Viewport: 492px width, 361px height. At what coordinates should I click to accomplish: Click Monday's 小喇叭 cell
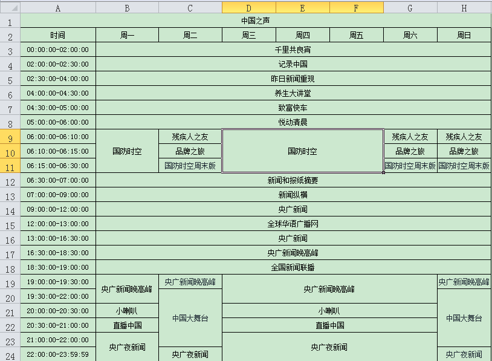coord(128,311)
